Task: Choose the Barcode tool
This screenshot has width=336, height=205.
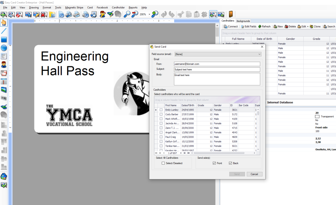Action: tap(5, 98)
